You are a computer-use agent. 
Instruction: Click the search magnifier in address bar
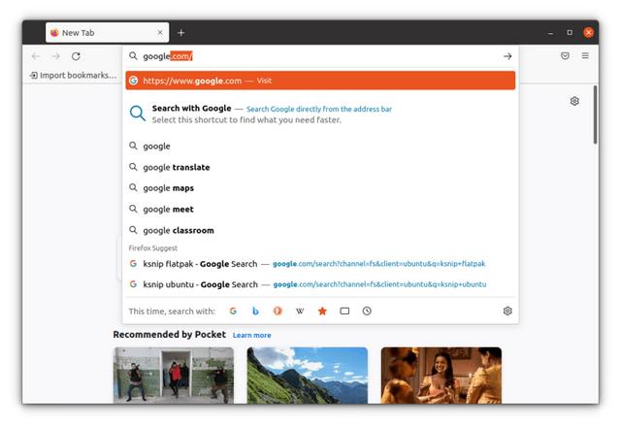tap(133, 56)
